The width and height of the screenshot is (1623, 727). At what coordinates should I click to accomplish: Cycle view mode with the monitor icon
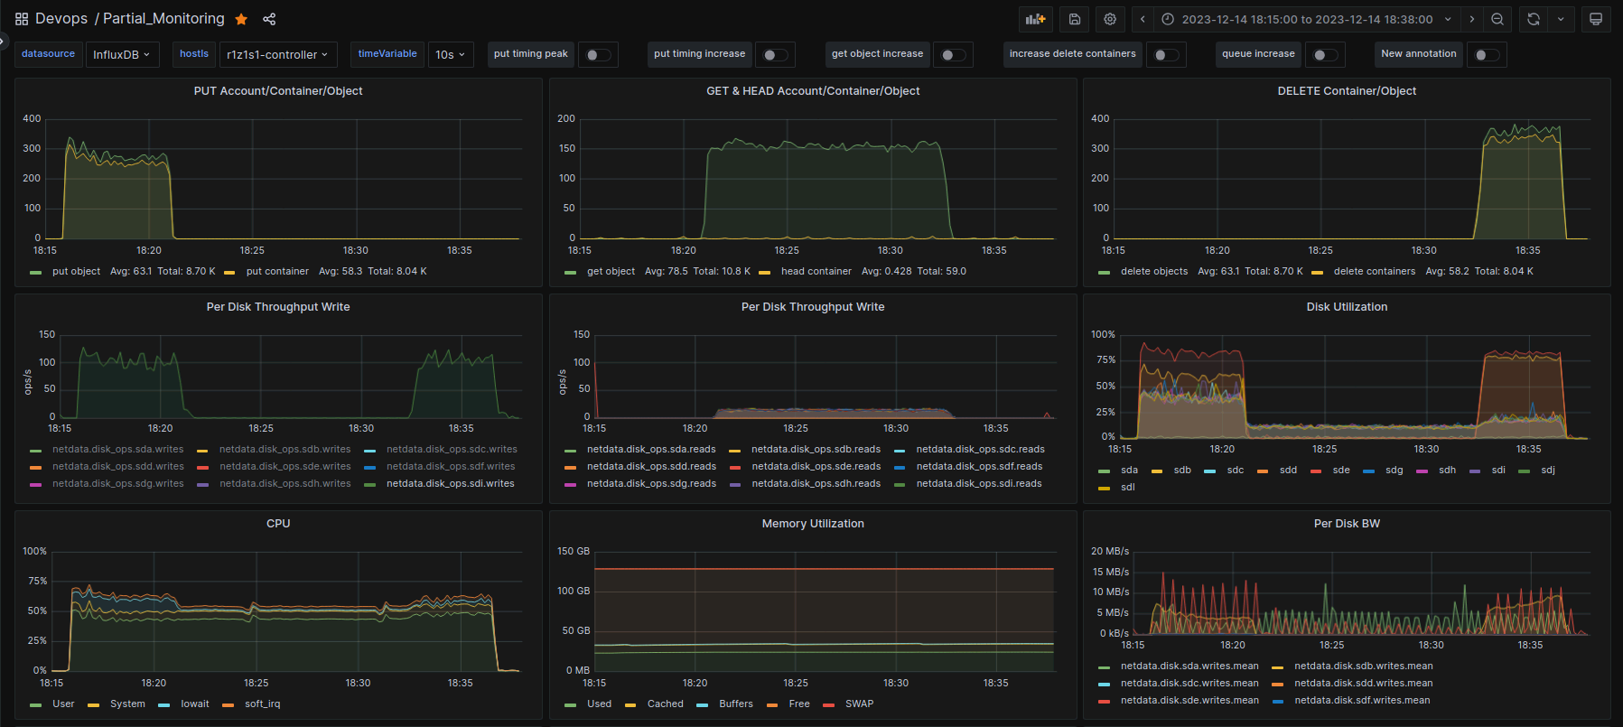[x=1596, y=19]
